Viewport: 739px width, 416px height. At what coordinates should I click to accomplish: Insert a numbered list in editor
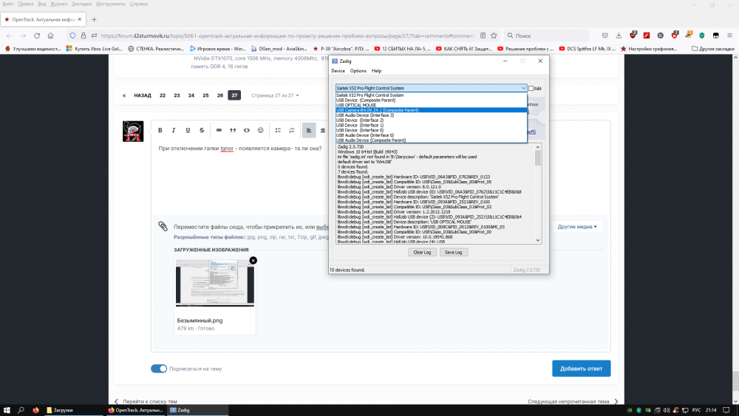[292, 130]
